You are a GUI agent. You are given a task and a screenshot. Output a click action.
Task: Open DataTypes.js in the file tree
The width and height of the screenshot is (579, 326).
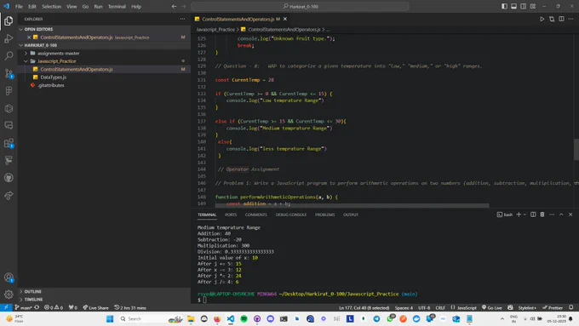pos(53,77)
